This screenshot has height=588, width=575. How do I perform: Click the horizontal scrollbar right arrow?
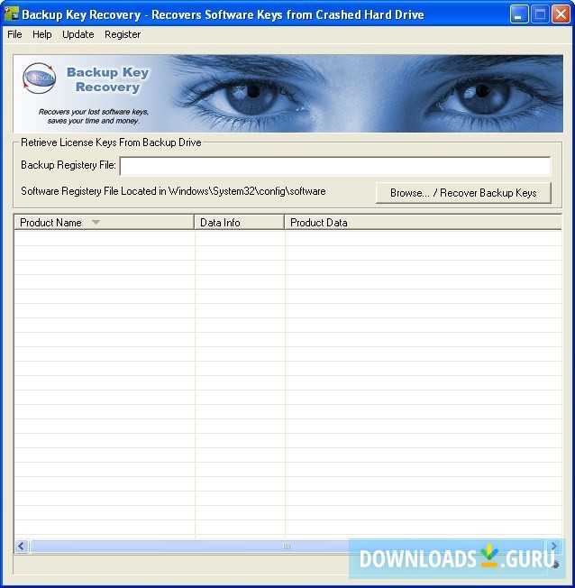(554, 546)
